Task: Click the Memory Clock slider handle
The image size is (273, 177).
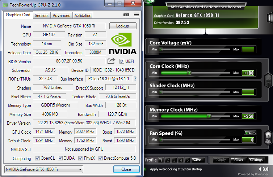Action: coord(209,116)
